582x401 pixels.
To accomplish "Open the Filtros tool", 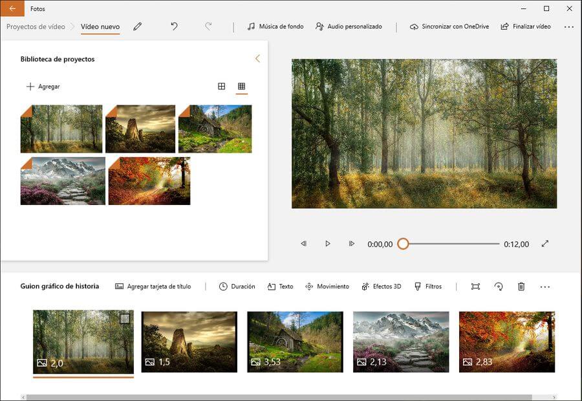I will click(x=428, y=287).
